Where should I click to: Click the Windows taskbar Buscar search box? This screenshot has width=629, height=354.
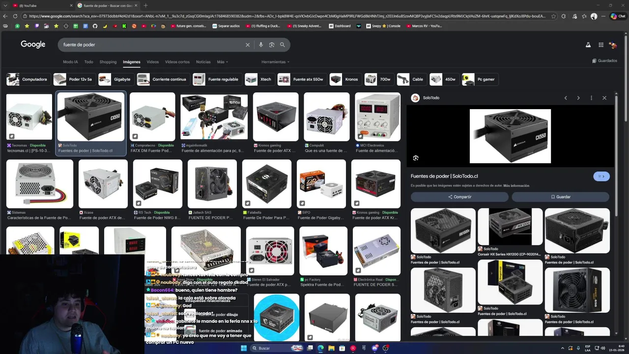278,348
